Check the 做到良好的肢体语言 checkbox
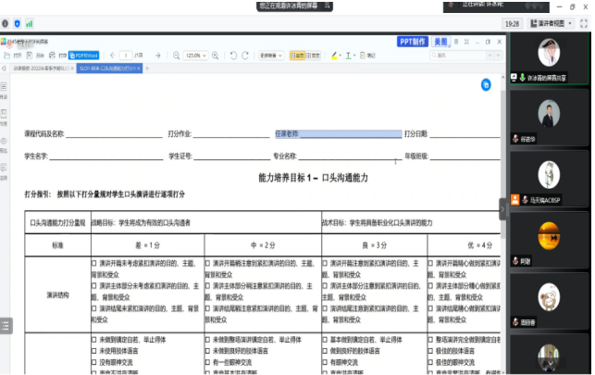The image size is (595, 375). pos(325,351)
